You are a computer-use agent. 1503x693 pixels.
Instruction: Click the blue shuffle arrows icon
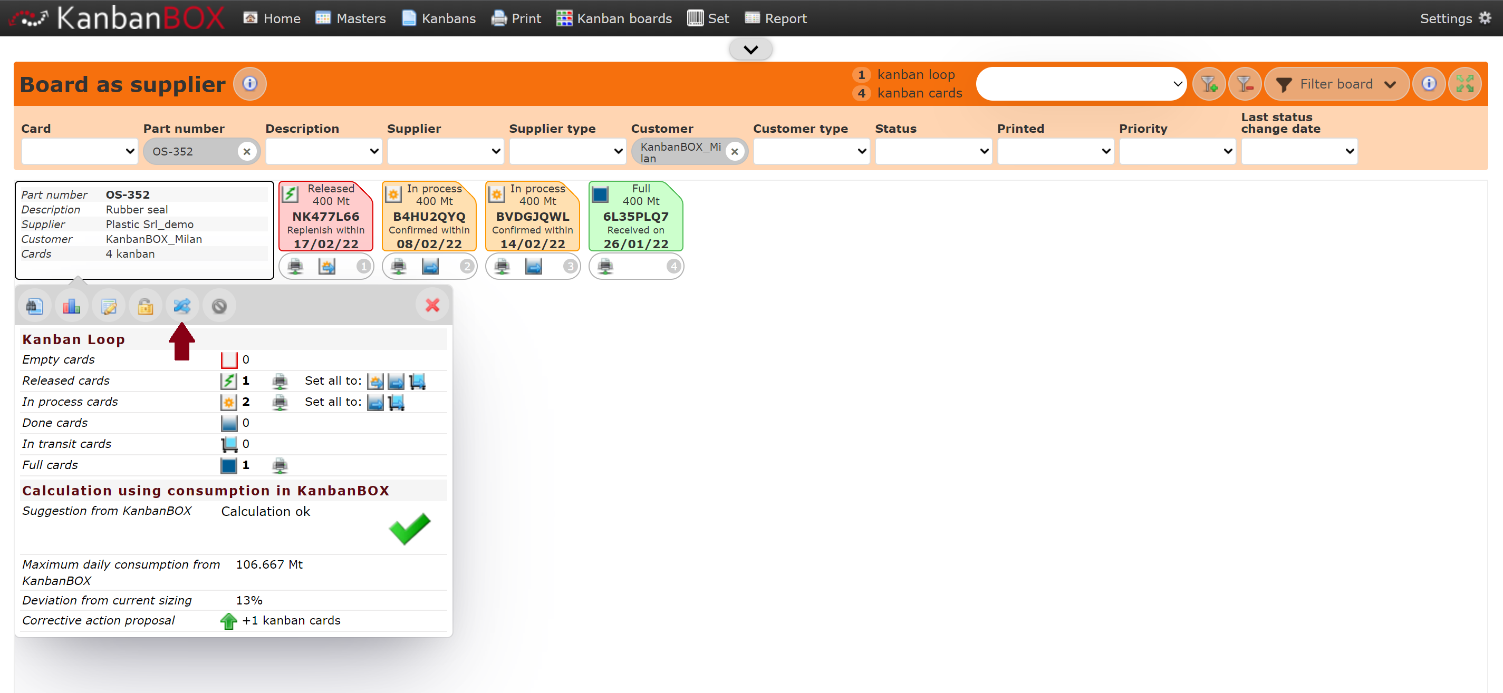click(x=182, y=306)
